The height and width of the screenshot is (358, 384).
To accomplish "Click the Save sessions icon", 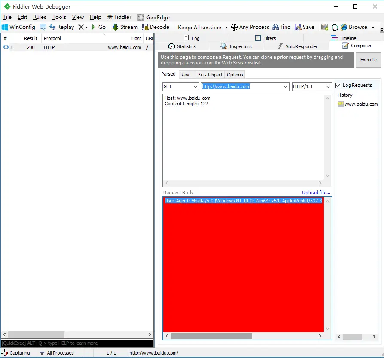I will (305, 27).
